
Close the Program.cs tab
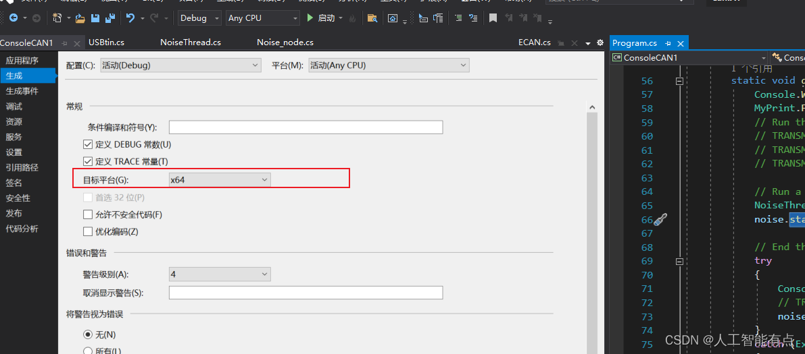681,44
